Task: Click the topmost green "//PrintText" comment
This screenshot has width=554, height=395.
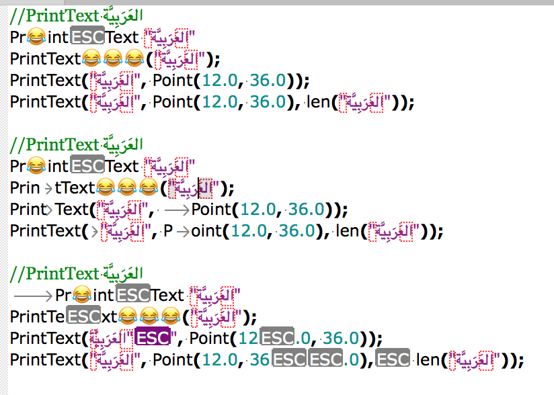Action: coord(55,15)
